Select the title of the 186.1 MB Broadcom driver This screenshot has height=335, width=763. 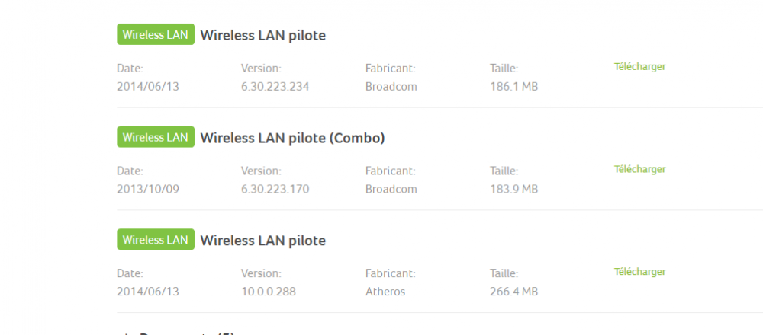(262, 36)
